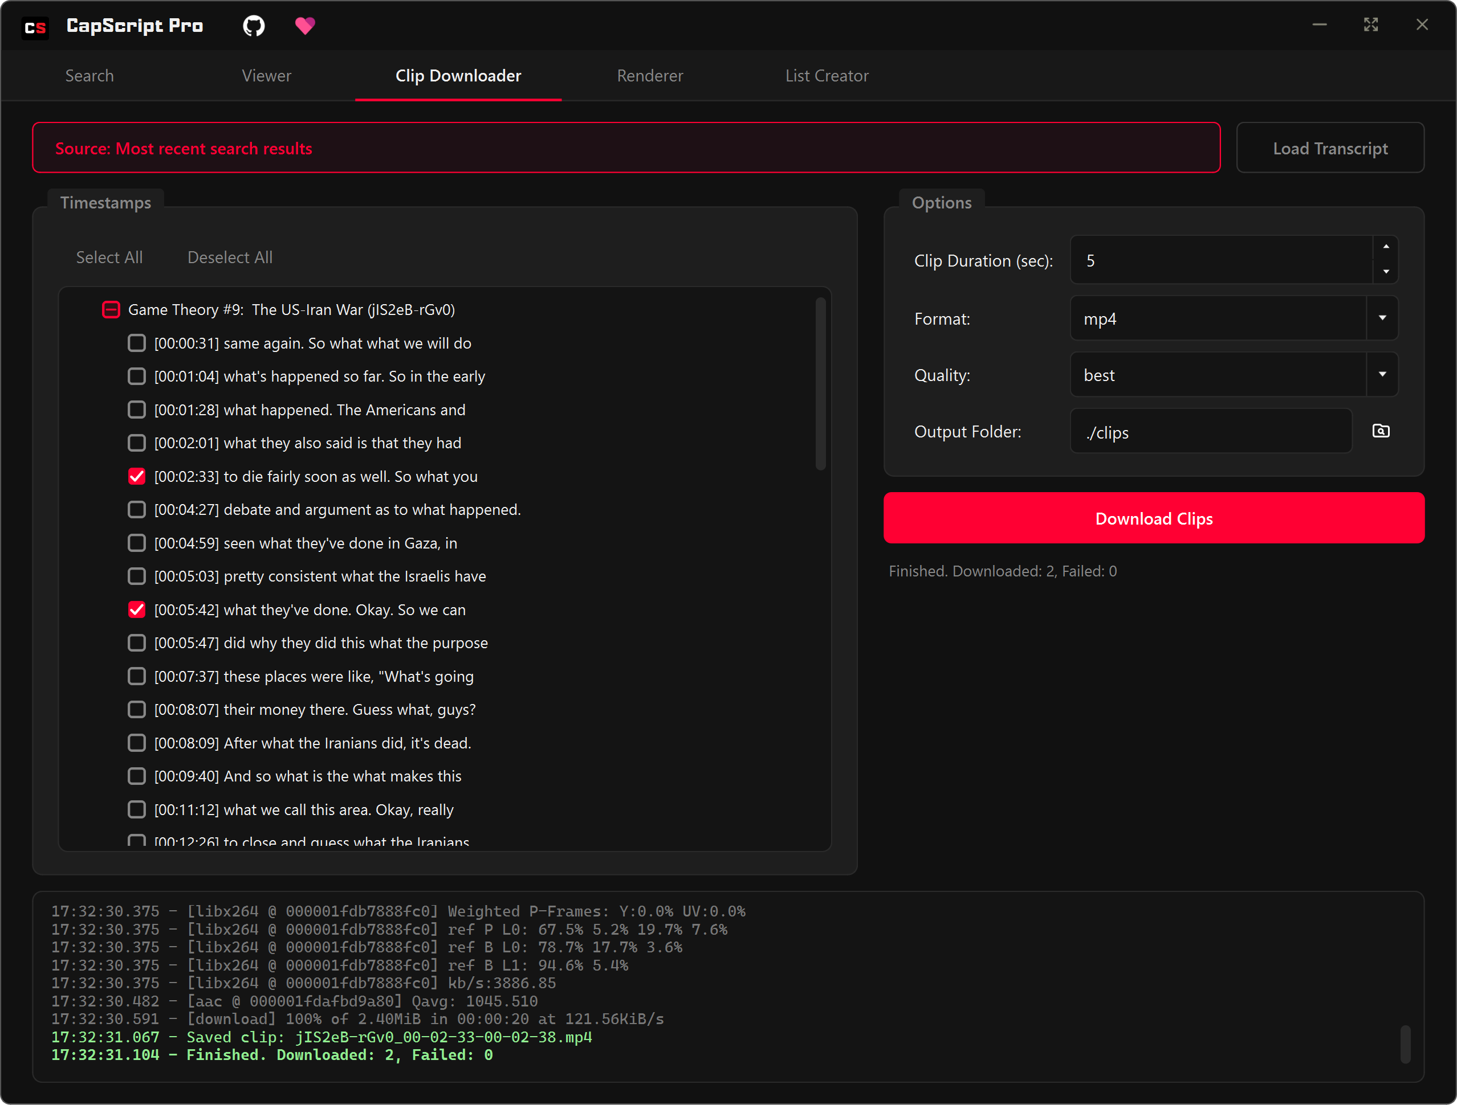Viewport: 1457px width, 1105px height.
Task: Click the pink sponsor heart icon
Action: coord(305,26)
